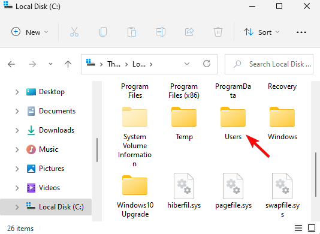Refresh the Local Disk folder view
Viewport: 320px width, 234px height.
point(207,64)
